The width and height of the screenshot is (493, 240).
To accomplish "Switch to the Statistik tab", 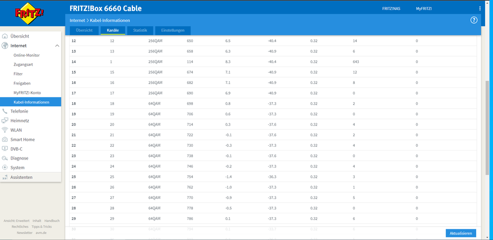I will [x=140, y=31].
